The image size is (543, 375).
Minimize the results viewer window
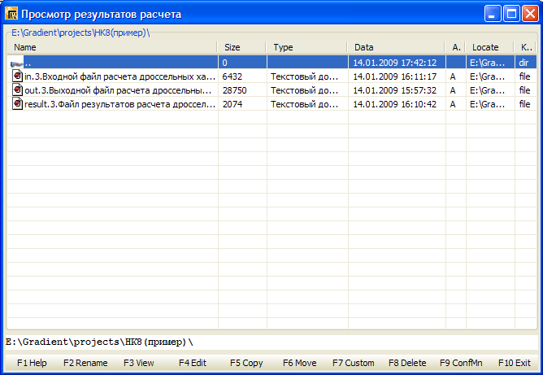492,14
